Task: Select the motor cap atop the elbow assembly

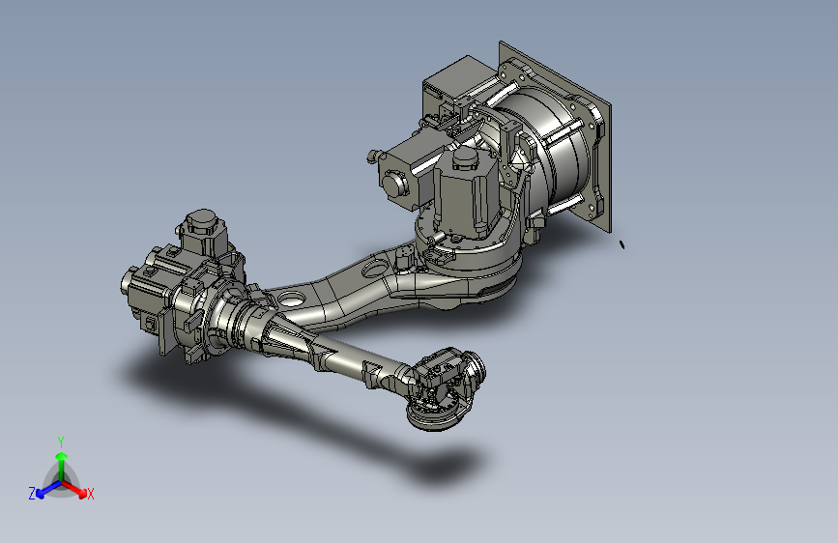Action: (x=202, y=220)
